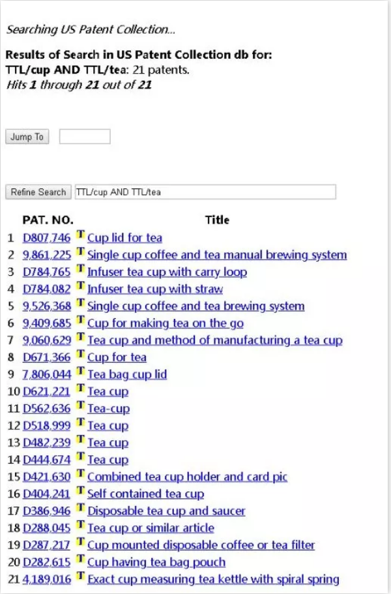Click the T icon beside Tea bag cup lid
The height and width of the screenshot is (594, 391).
81,373
